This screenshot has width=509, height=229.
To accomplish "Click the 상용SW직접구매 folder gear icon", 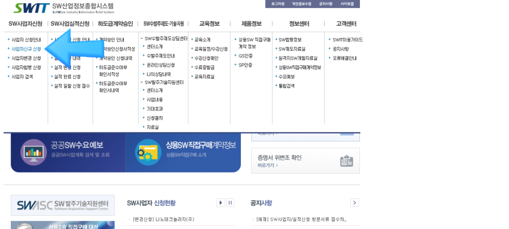I will pos(148,152).
